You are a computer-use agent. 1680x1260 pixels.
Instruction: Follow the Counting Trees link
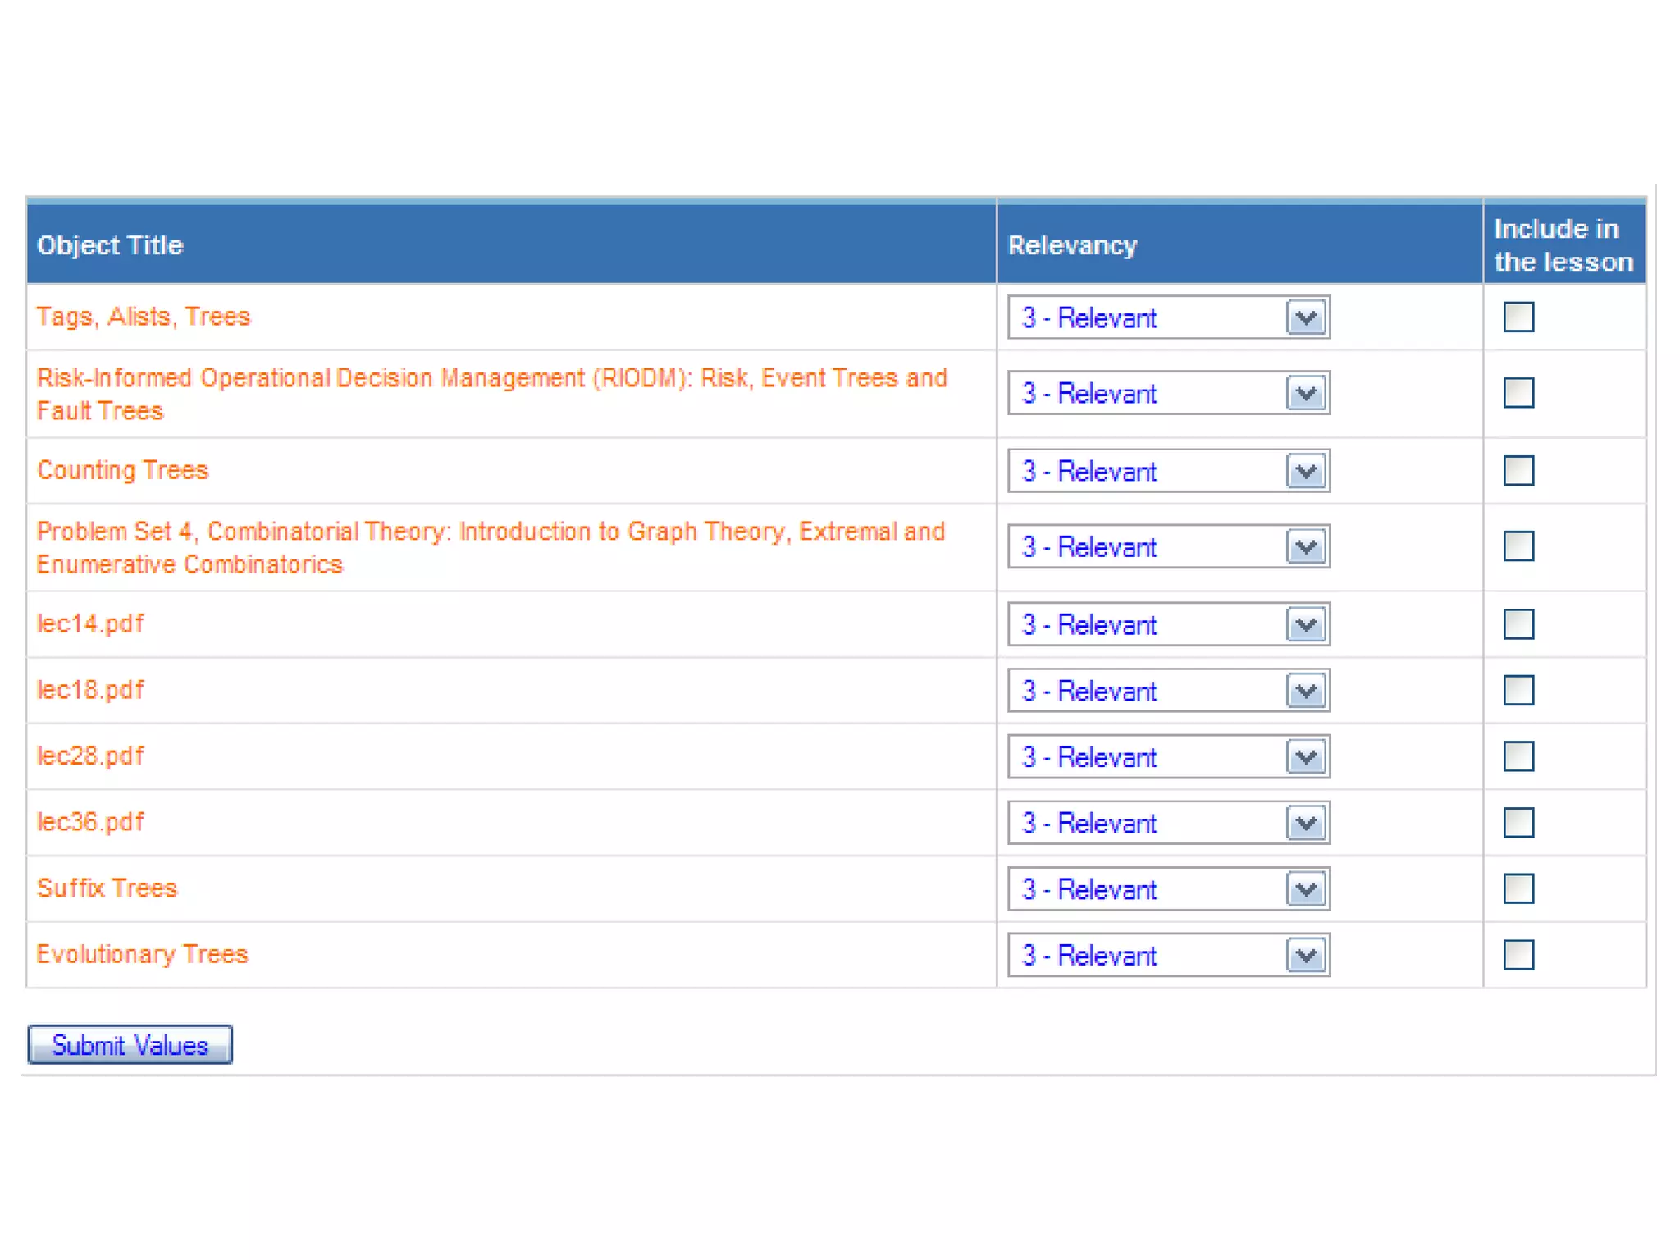click(123, 470)
